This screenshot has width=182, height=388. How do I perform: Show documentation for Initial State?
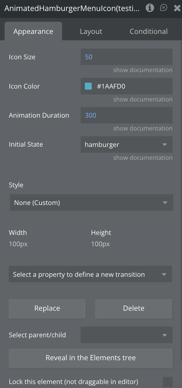tap(143, 158)
